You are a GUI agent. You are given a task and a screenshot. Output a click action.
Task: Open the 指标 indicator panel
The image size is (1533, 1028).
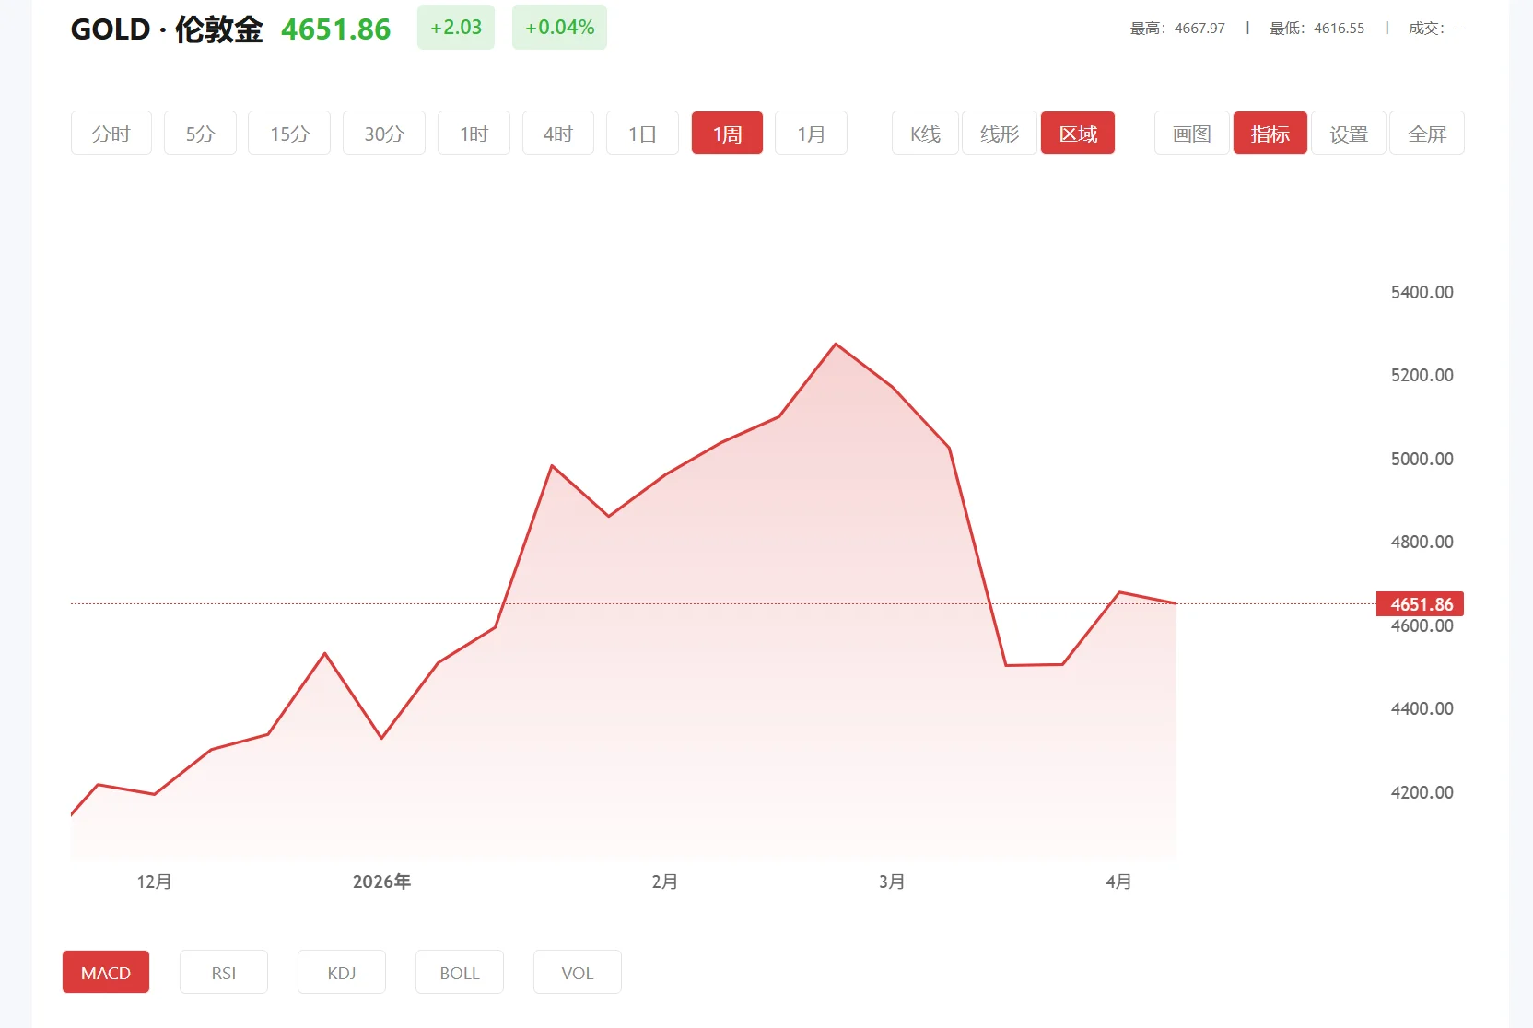(x=1270, y=133)
